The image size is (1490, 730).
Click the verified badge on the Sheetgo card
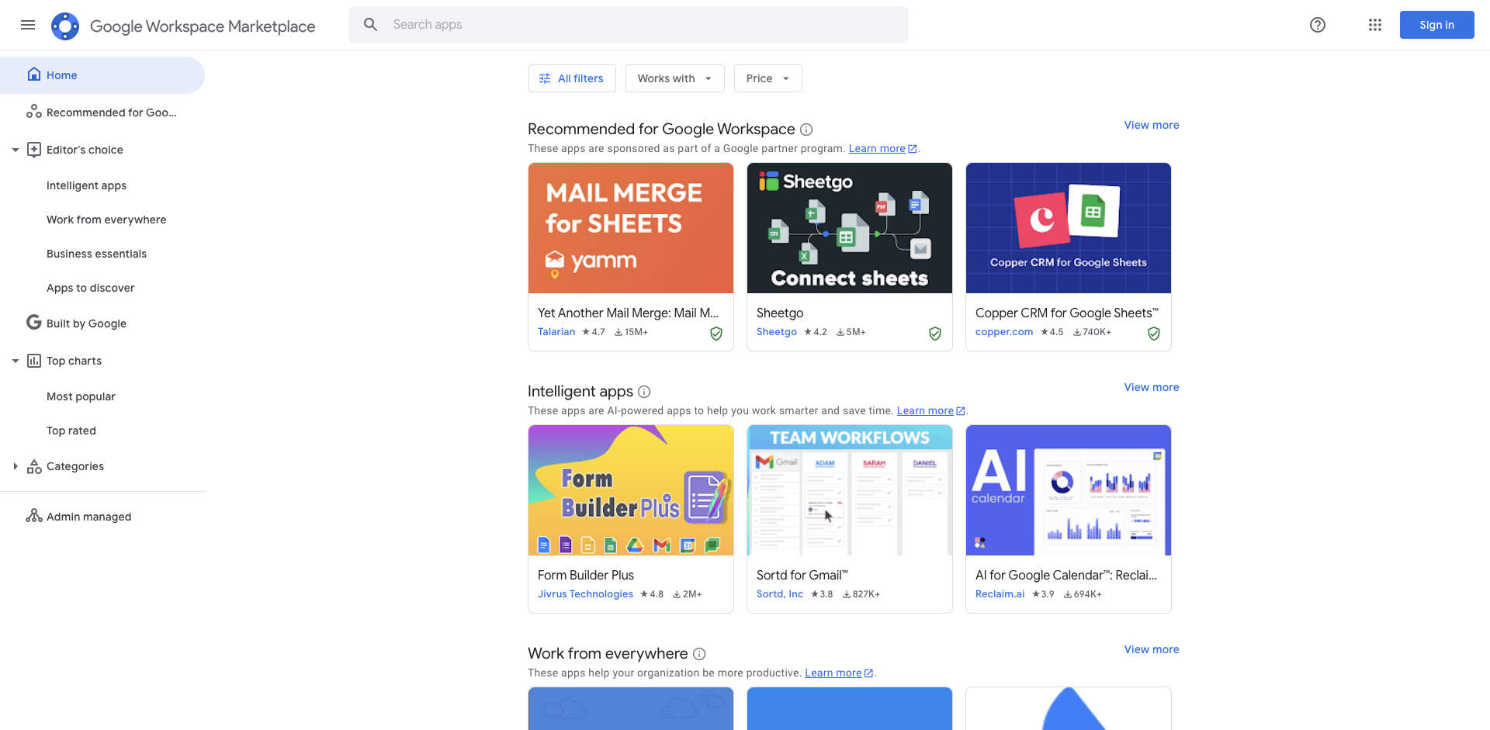coord(935,334)
